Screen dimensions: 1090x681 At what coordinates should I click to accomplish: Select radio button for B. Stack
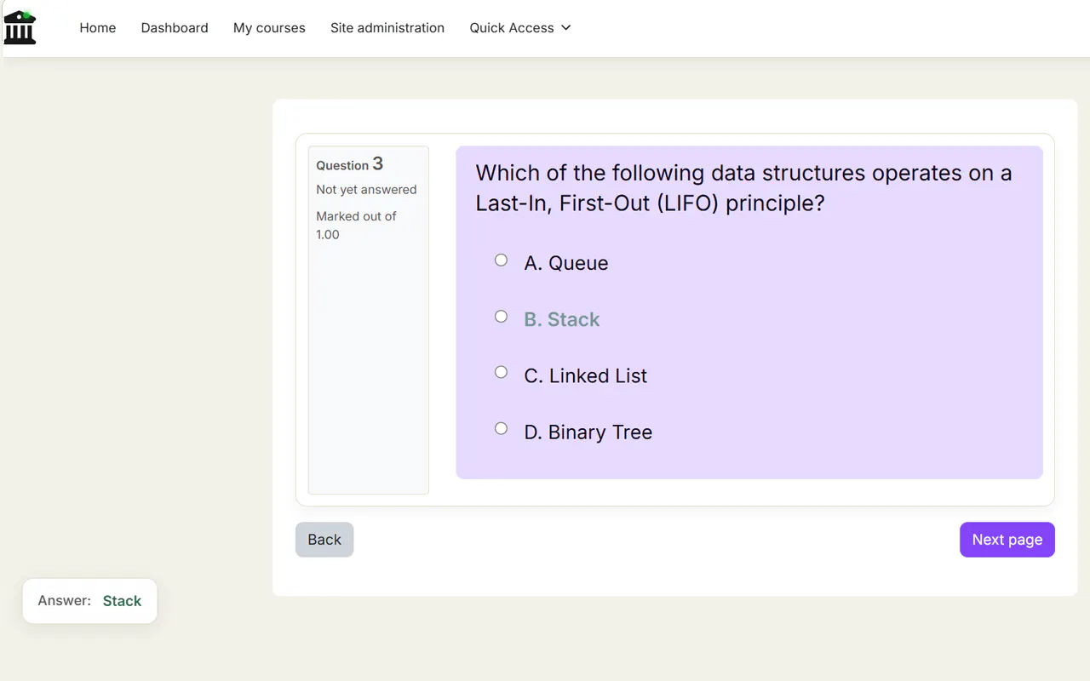[501, 317]
